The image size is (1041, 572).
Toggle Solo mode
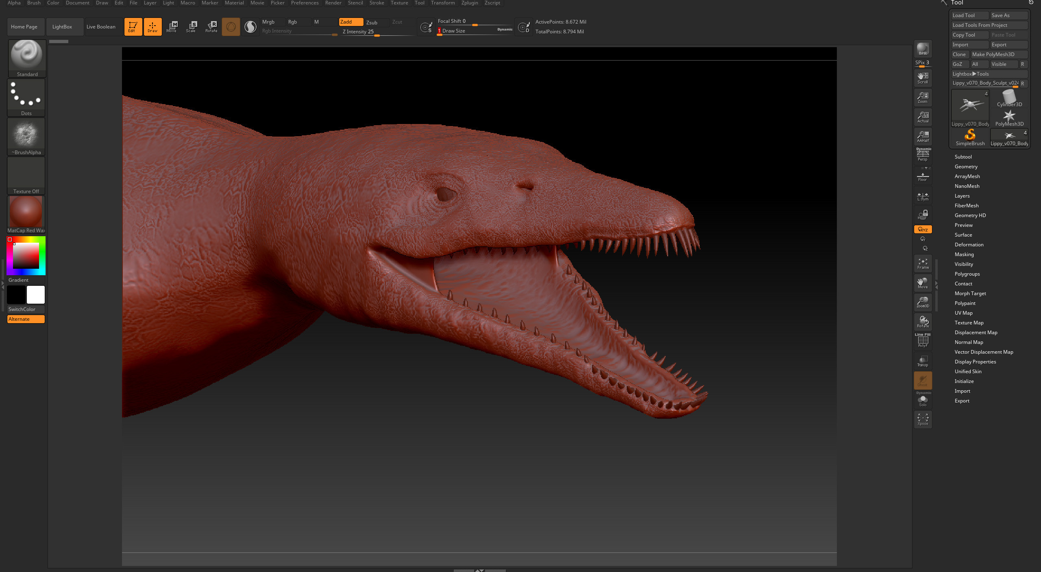click(923, 400)
